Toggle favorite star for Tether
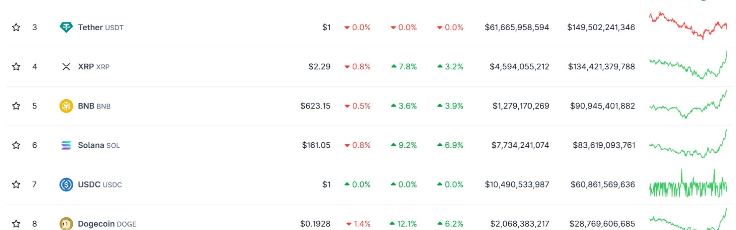 point(16,27)
